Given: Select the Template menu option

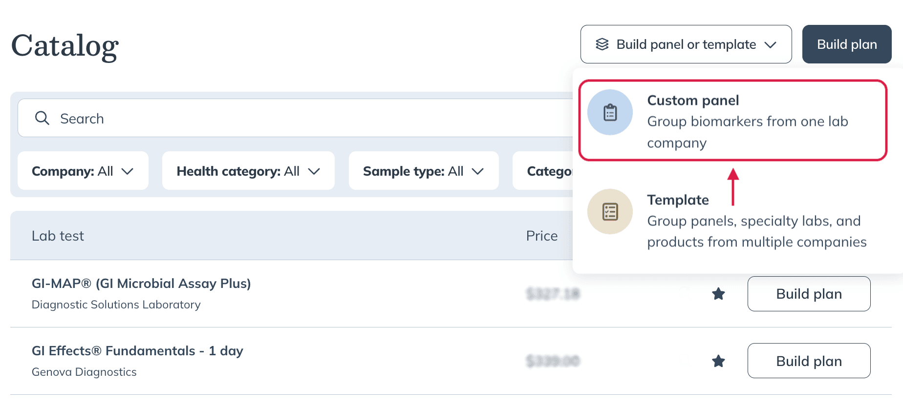Looking at the screenshot, I should pos(732,221).
